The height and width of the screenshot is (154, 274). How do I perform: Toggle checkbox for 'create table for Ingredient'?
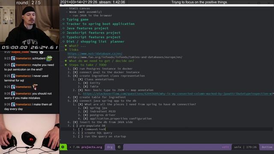[x=75, y=97]
